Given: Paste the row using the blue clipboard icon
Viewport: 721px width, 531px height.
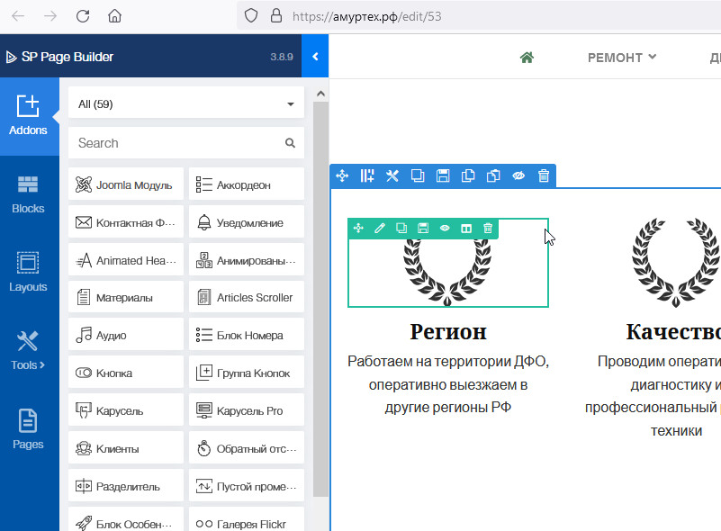Looking at the screenshot, I should click(x=493, y=176).
